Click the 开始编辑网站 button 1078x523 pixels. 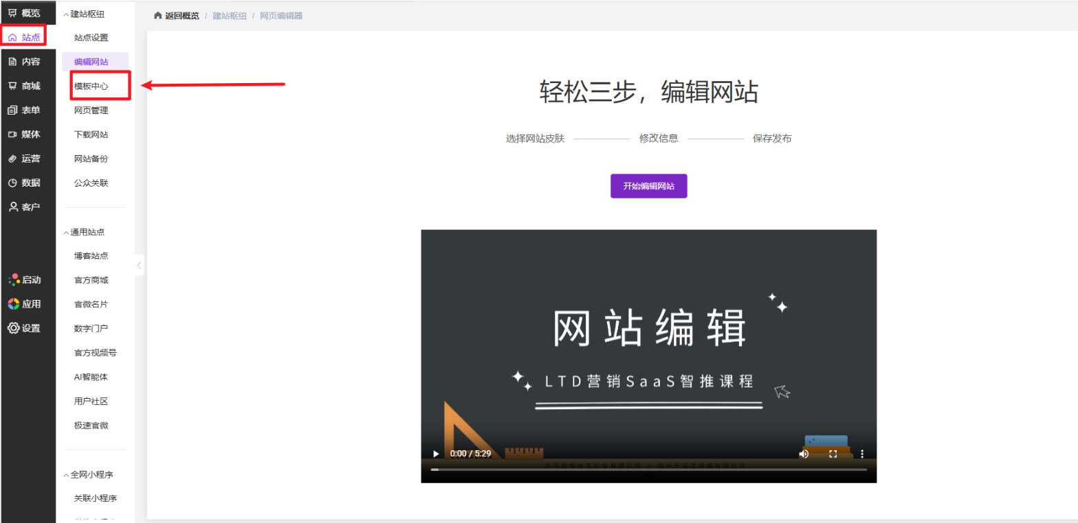(648, 186)
